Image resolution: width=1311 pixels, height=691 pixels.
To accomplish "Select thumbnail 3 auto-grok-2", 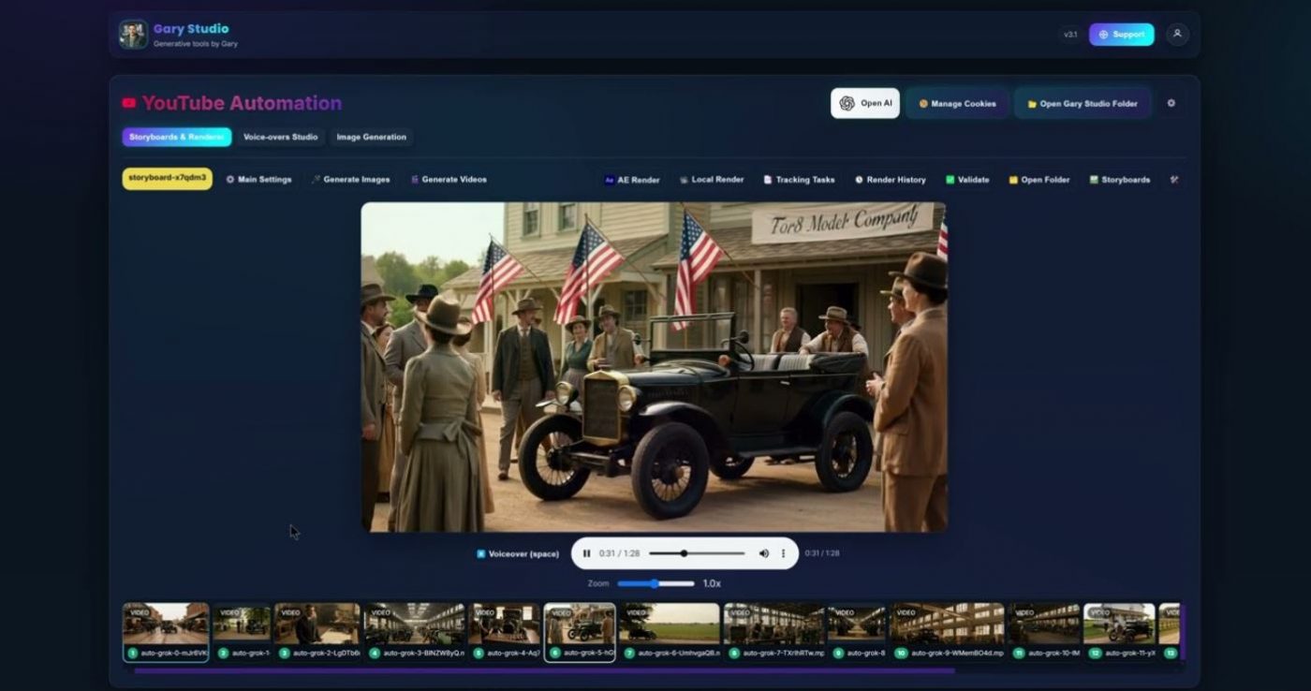I will (317, 632).
